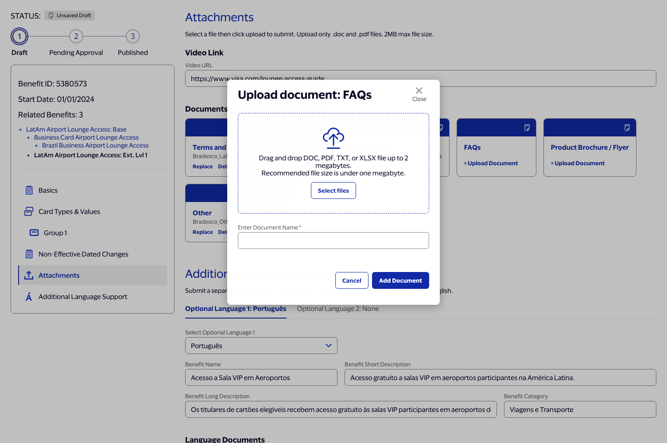Click Select files button
The width and height of the screenshot is (667, 443).
click(x=333, y=190)
